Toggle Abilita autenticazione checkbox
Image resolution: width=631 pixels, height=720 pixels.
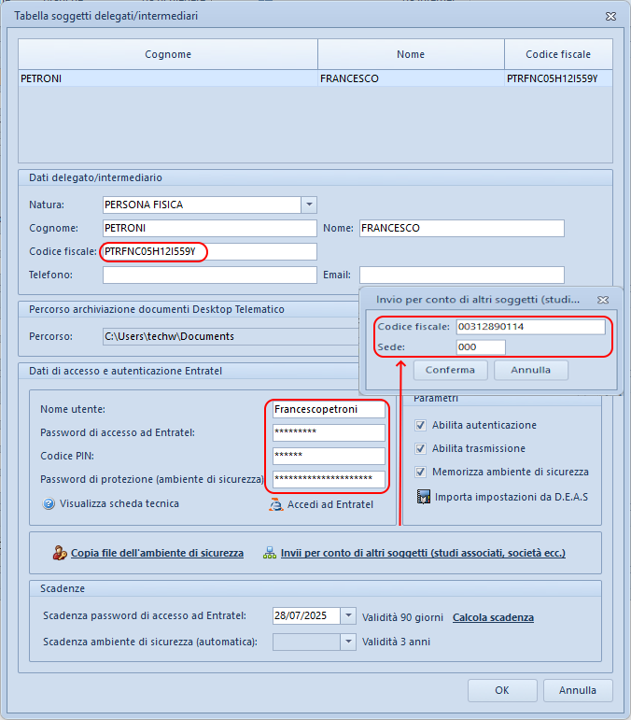[422, 425]
